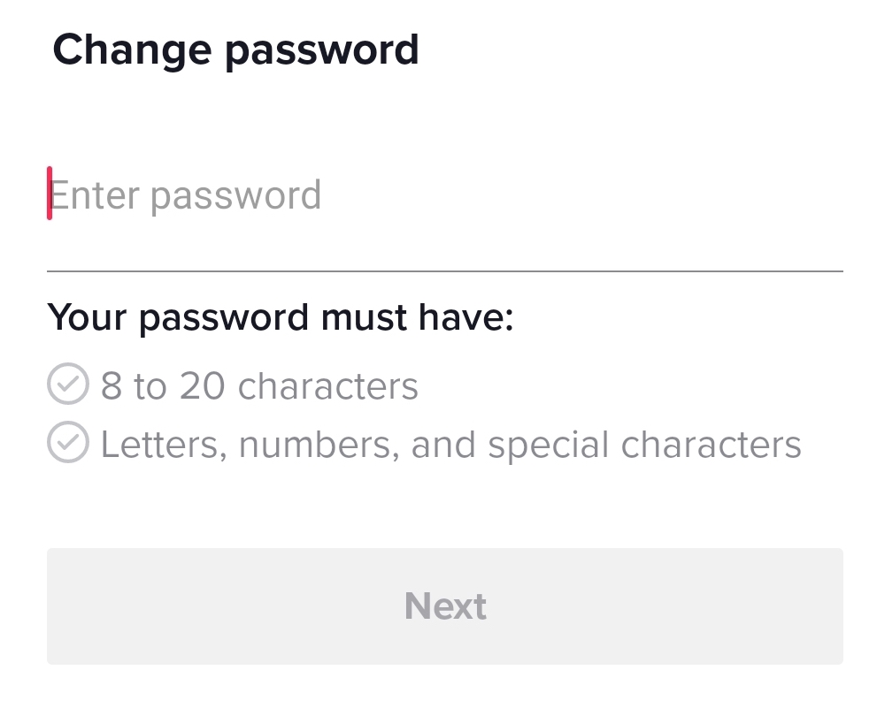The height and width of the screenshot is (716, 877).
Task: Click the empty right side of the password field
Action: click(x=664, y=196)
